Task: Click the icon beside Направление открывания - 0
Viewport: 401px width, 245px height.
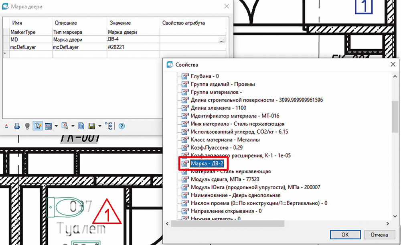Action: (x=185, y=211)
